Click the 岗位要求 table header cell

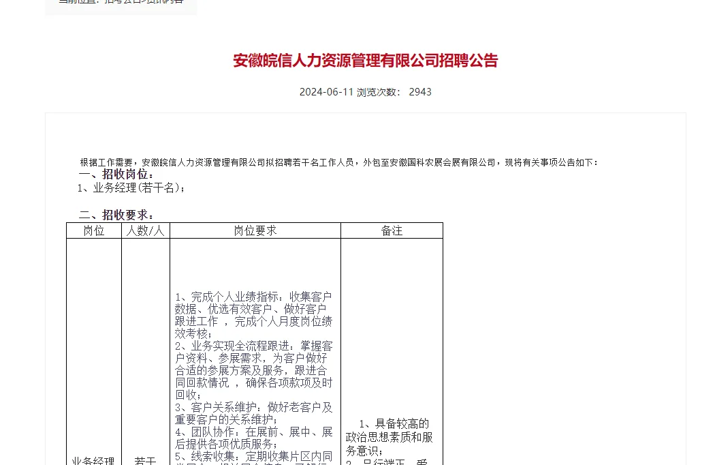coord(255,230)
